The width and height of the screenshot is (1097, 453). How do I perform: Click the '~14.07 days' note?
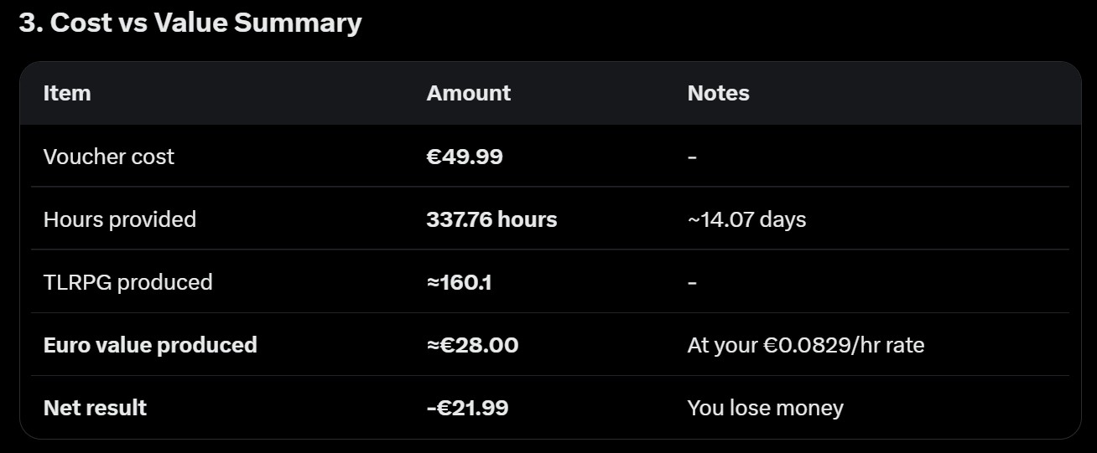[746, 219]
